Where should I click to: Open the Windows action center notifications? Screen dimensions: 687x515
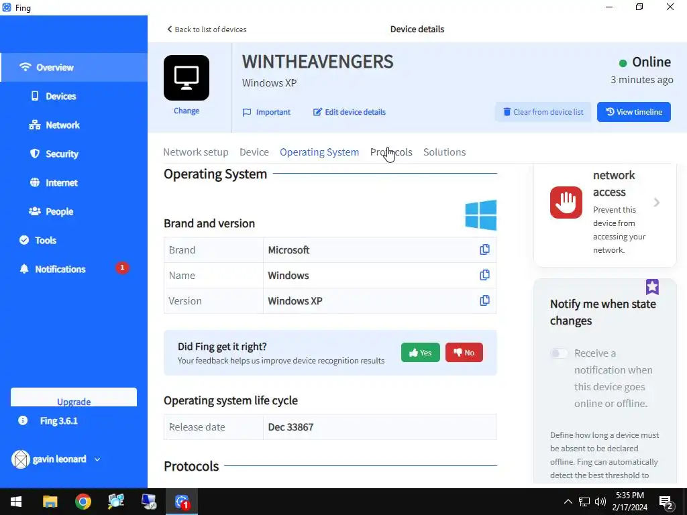click(666, 502)
